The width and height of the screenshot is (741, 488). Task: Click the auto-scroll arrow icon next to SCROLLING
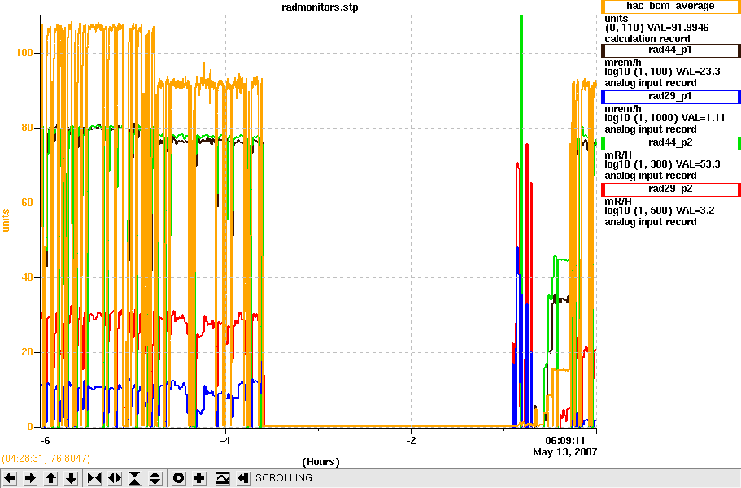(243, 478)
